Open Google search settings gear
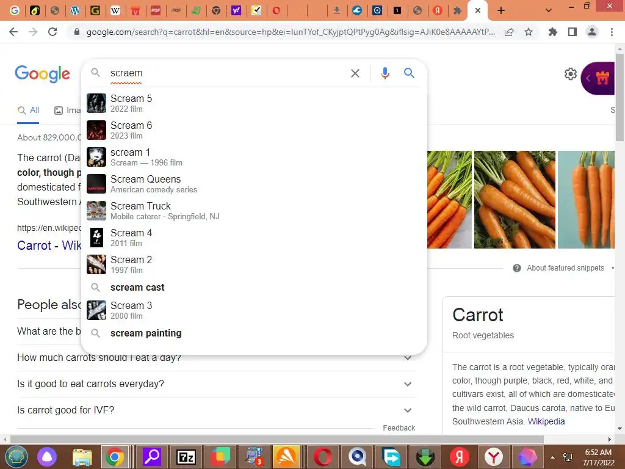625x469 pixels. [x=571, y=74]
